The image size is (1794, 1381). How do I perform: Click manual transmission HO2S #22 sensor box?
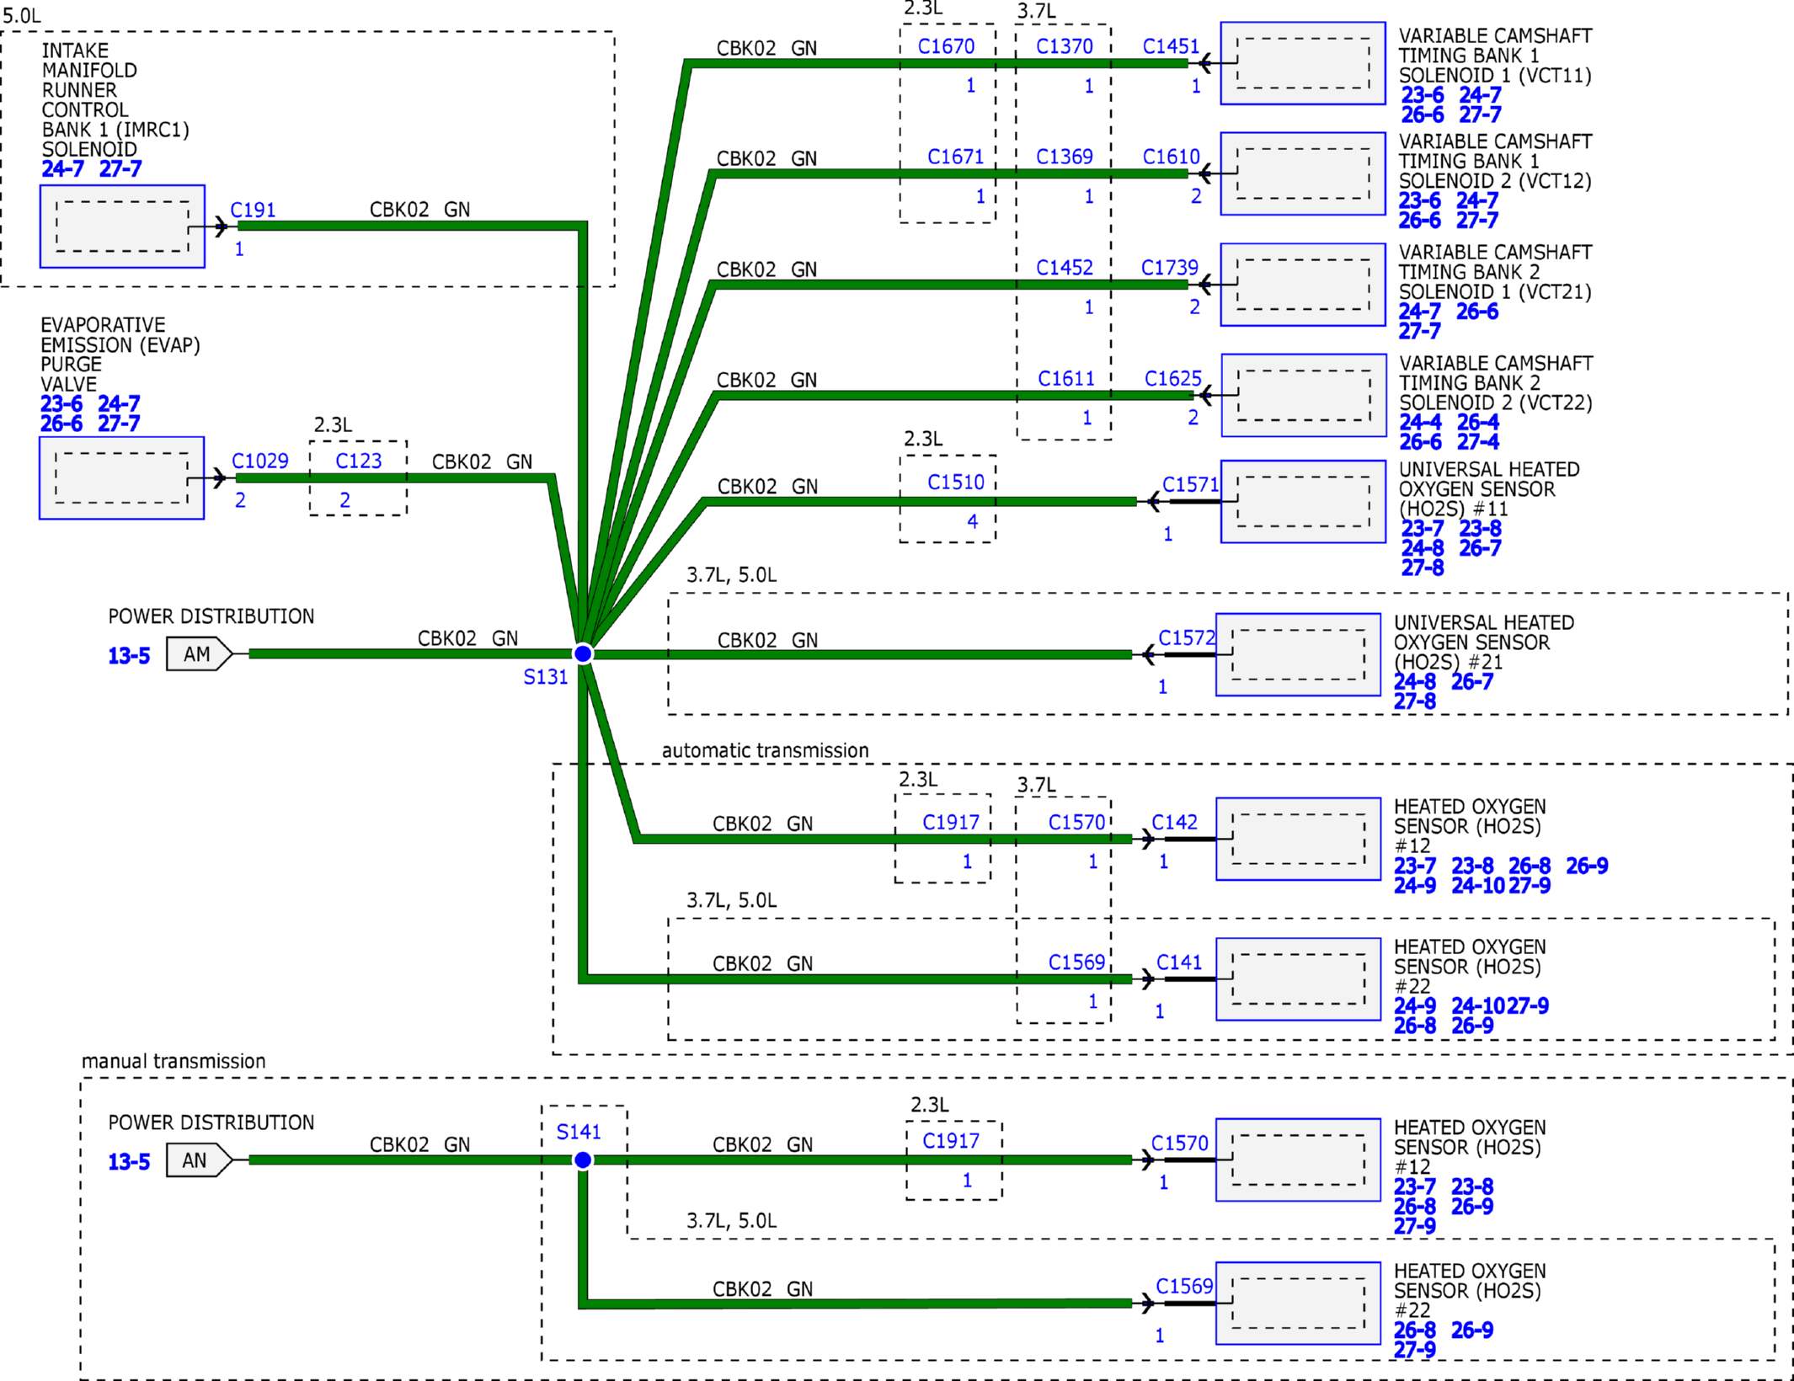coord(1298,1304)
